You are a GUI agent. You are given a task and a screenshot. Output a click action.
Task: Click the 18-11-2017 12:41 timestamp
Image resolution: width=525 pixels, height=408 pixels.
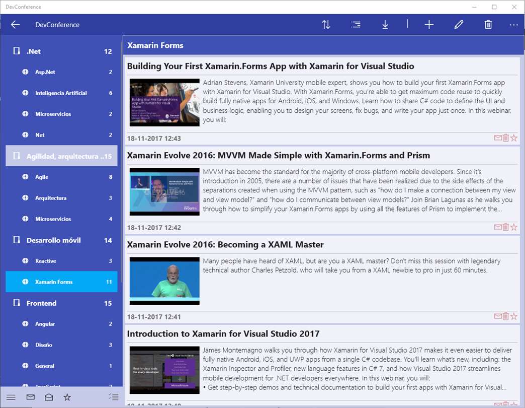coord(154,316)
